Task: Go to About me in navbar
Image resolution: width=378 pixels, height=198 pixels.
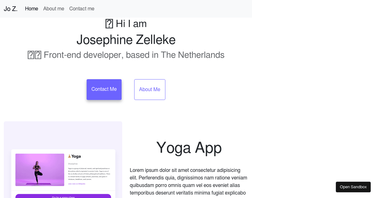Action: (54, 9)
